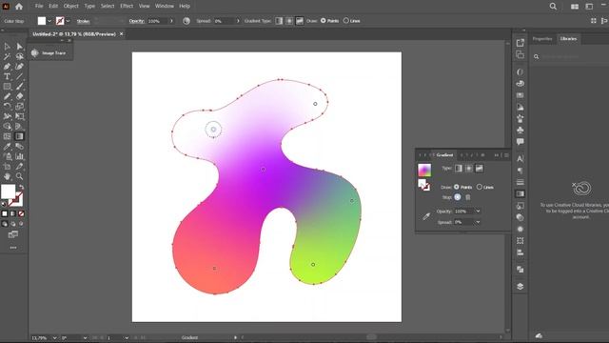
Task: Select the Artboard tool
Action: tap(7, 167)
